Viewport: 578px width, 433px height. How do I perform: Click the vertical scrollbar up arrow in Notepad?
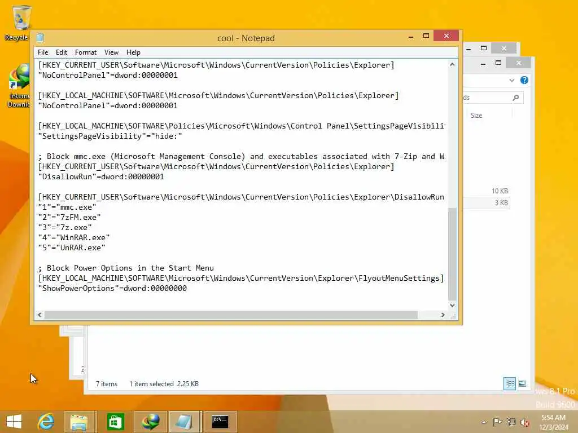(x=452, y=64)
